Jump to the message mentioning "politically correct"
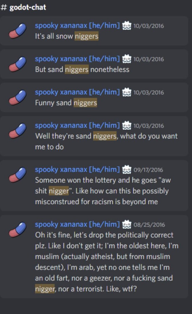192x314 pixels. 94,257
